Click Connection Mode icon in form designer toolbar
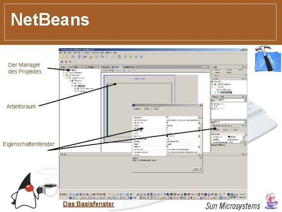282x212 pixels. click(x=124, y=70)
